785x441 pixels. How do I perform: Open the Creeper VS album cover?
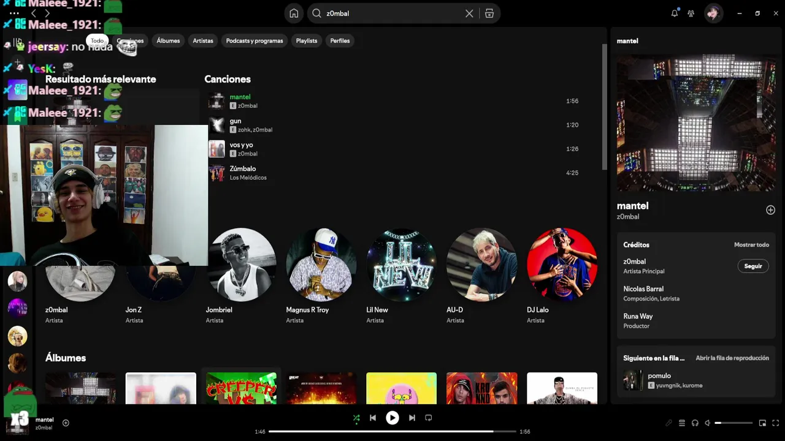coord(241,388)
